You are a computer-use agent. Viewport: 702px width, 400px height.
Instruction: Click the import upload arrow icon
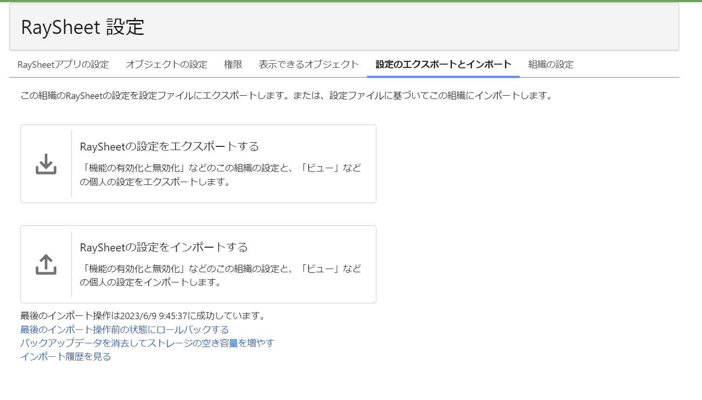coord(46,264)
